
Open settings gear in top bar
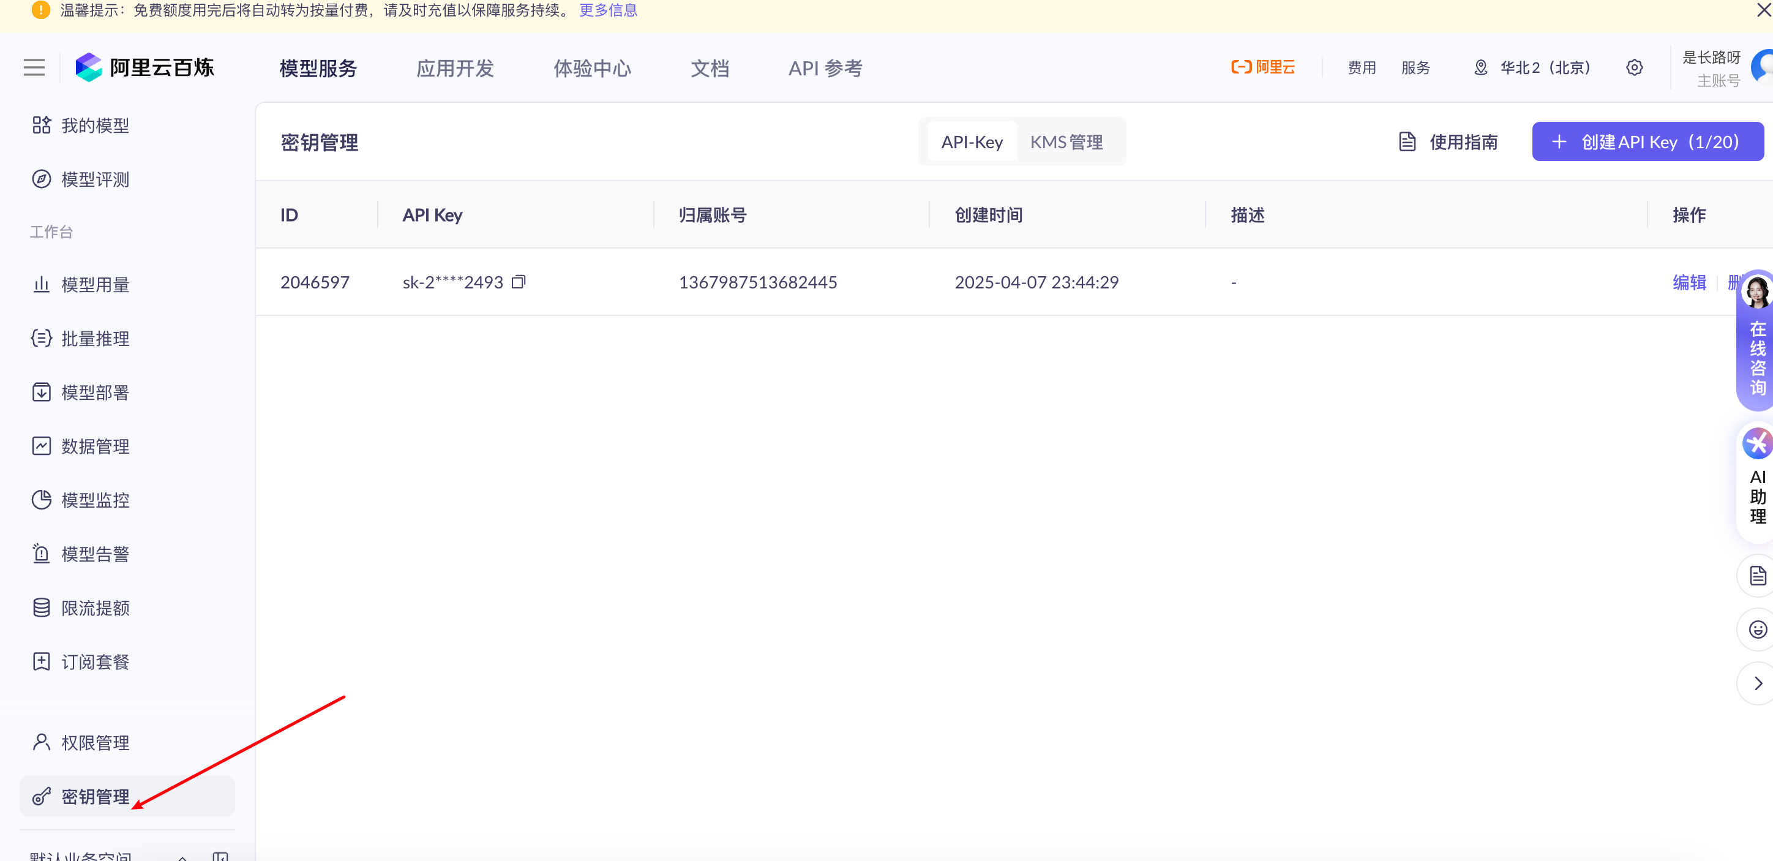[1634, 67]
